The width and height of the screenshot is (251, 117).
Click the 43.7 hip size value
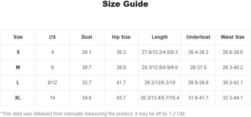tap(121, 98)
